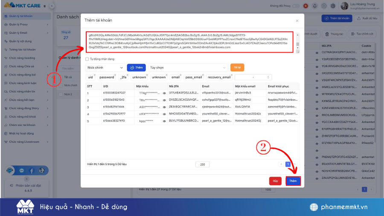Click the page size field showing 200
Viewport: 384px width, 216px height.
tap(202, 164)
